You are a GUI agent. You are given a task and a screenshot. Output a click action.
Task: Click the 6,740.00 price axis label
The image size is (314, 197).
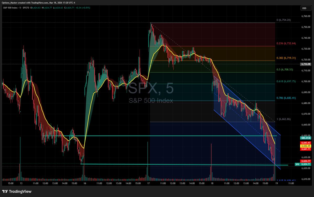pos(306,38)
